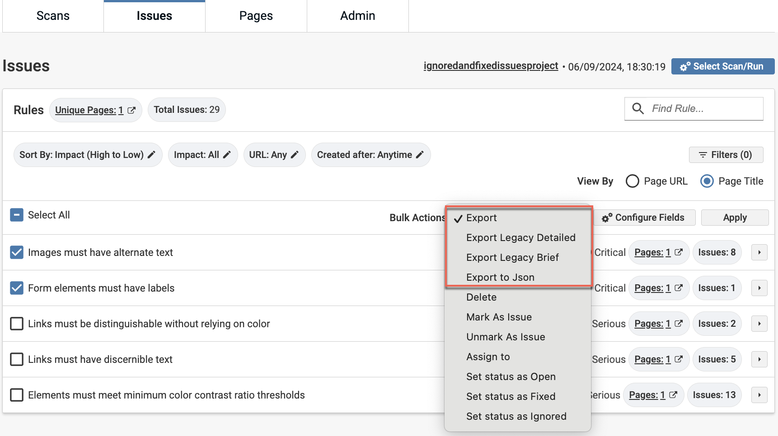The width and height of the screenshot is (778, 436).
Task: Click gear icon on Configure Fields button
Action: pos(607,218)
